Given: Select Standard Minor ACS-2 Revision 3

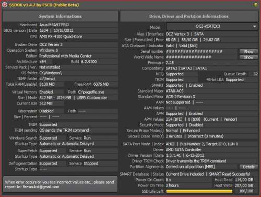Looking at the screenshot, I should click(180, 97).
